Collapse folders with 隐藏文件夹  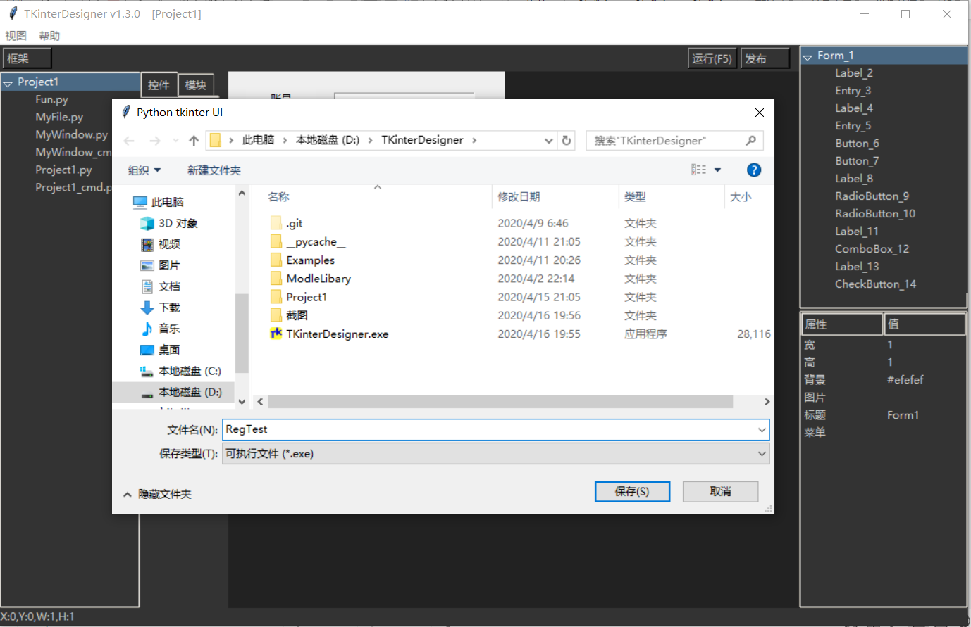coord(157,494)
